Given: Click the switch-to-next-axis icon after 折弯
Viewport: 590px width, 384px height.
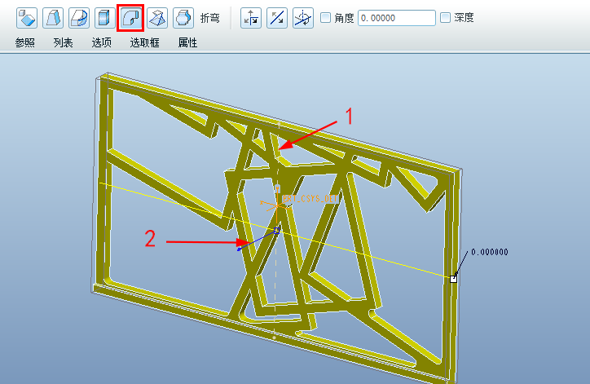Looking at the screenshot, I should 251,17.
